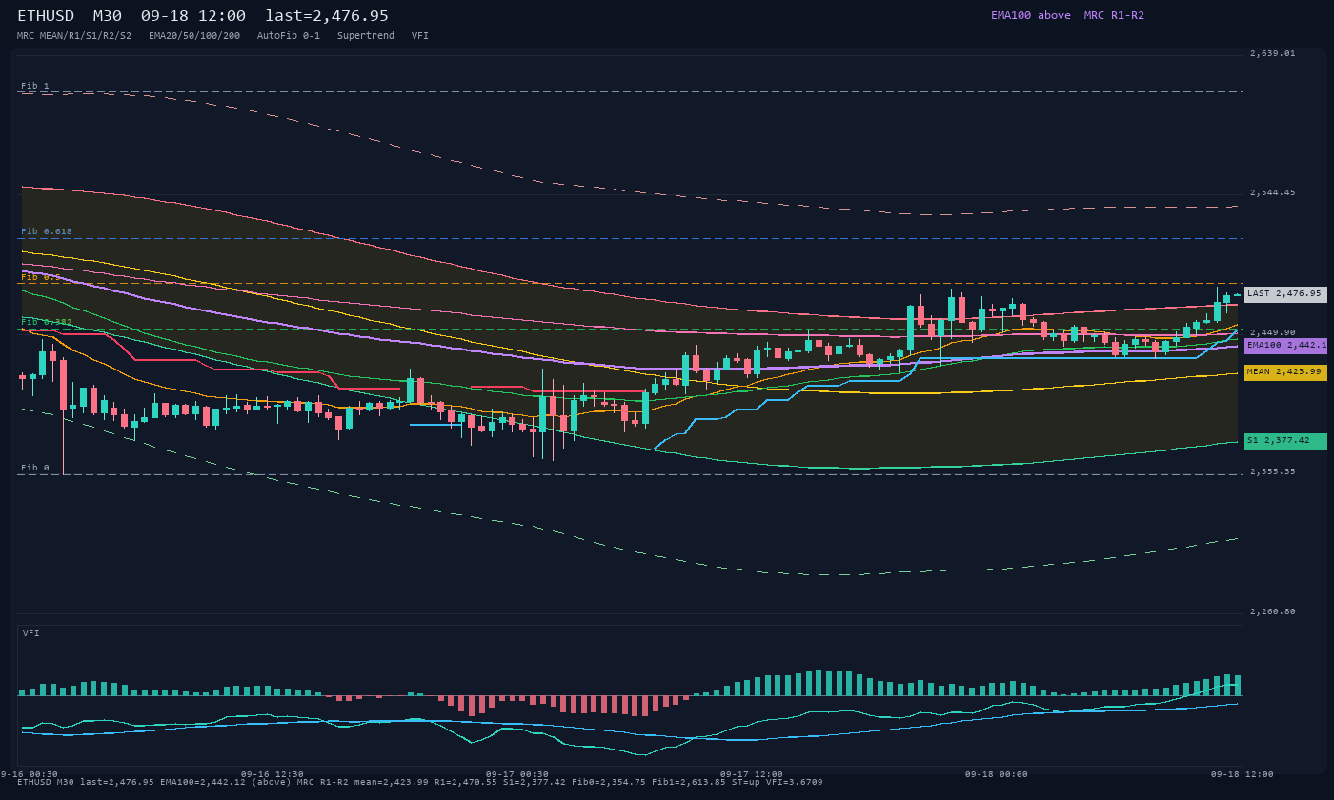Click the 'EMA100 above' status text

[x=1030, y=15]
